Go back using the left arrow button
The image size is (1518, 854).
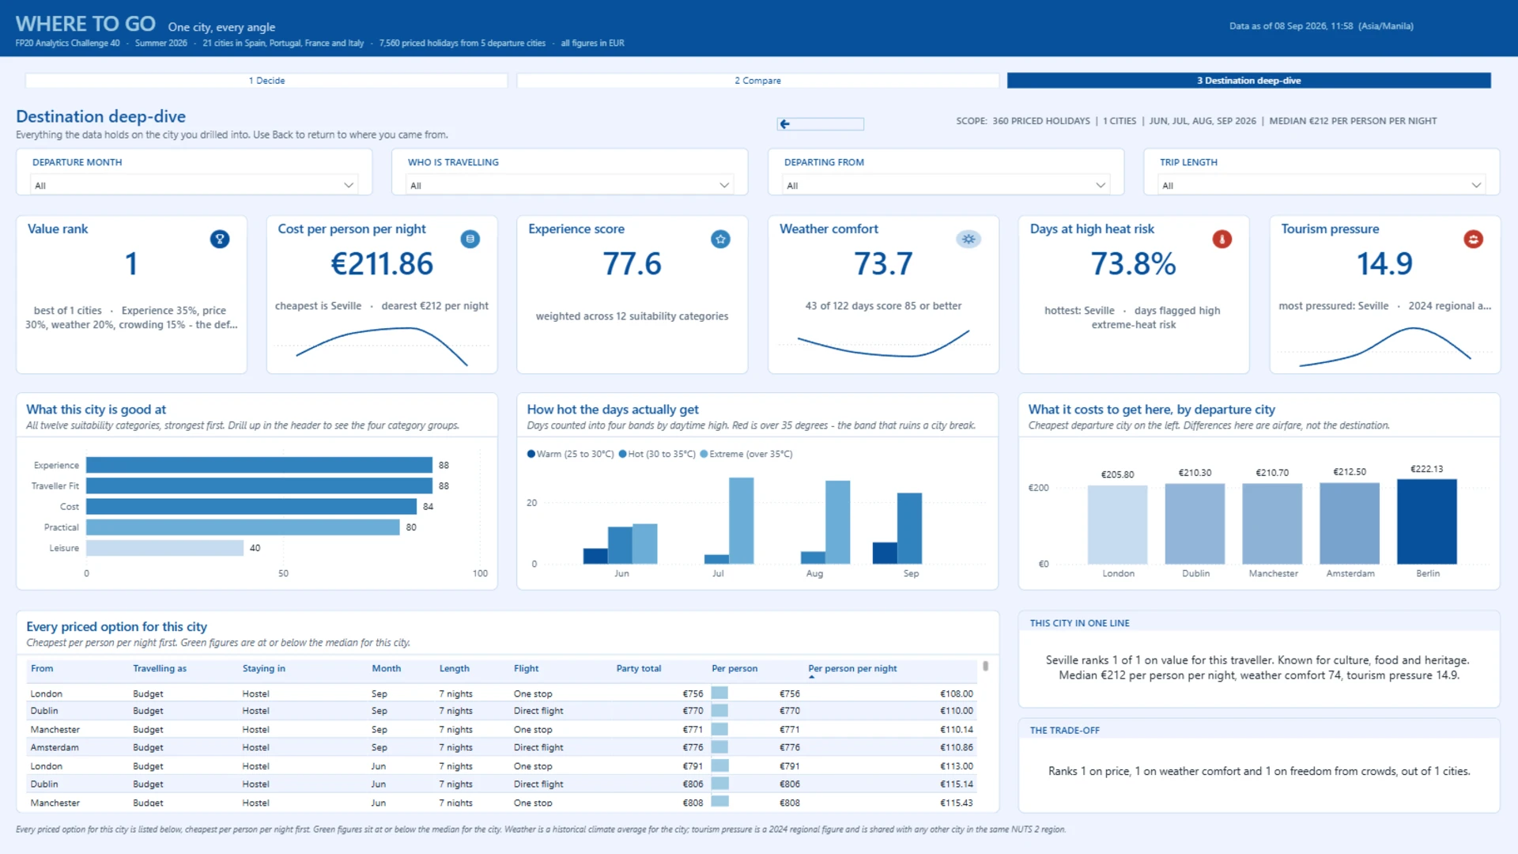(x=820, y=124)
